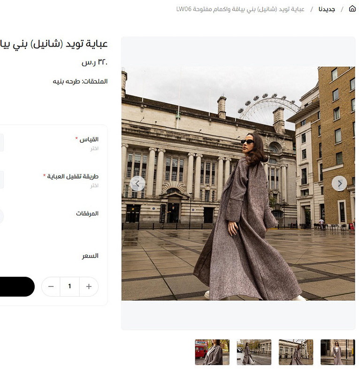
Task: Click the main product photo
Action: [238, 183]
